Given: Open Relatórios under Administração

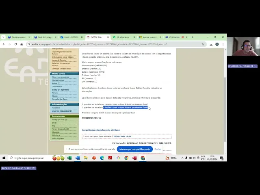Looking at the screenshot, I should 56,108.
